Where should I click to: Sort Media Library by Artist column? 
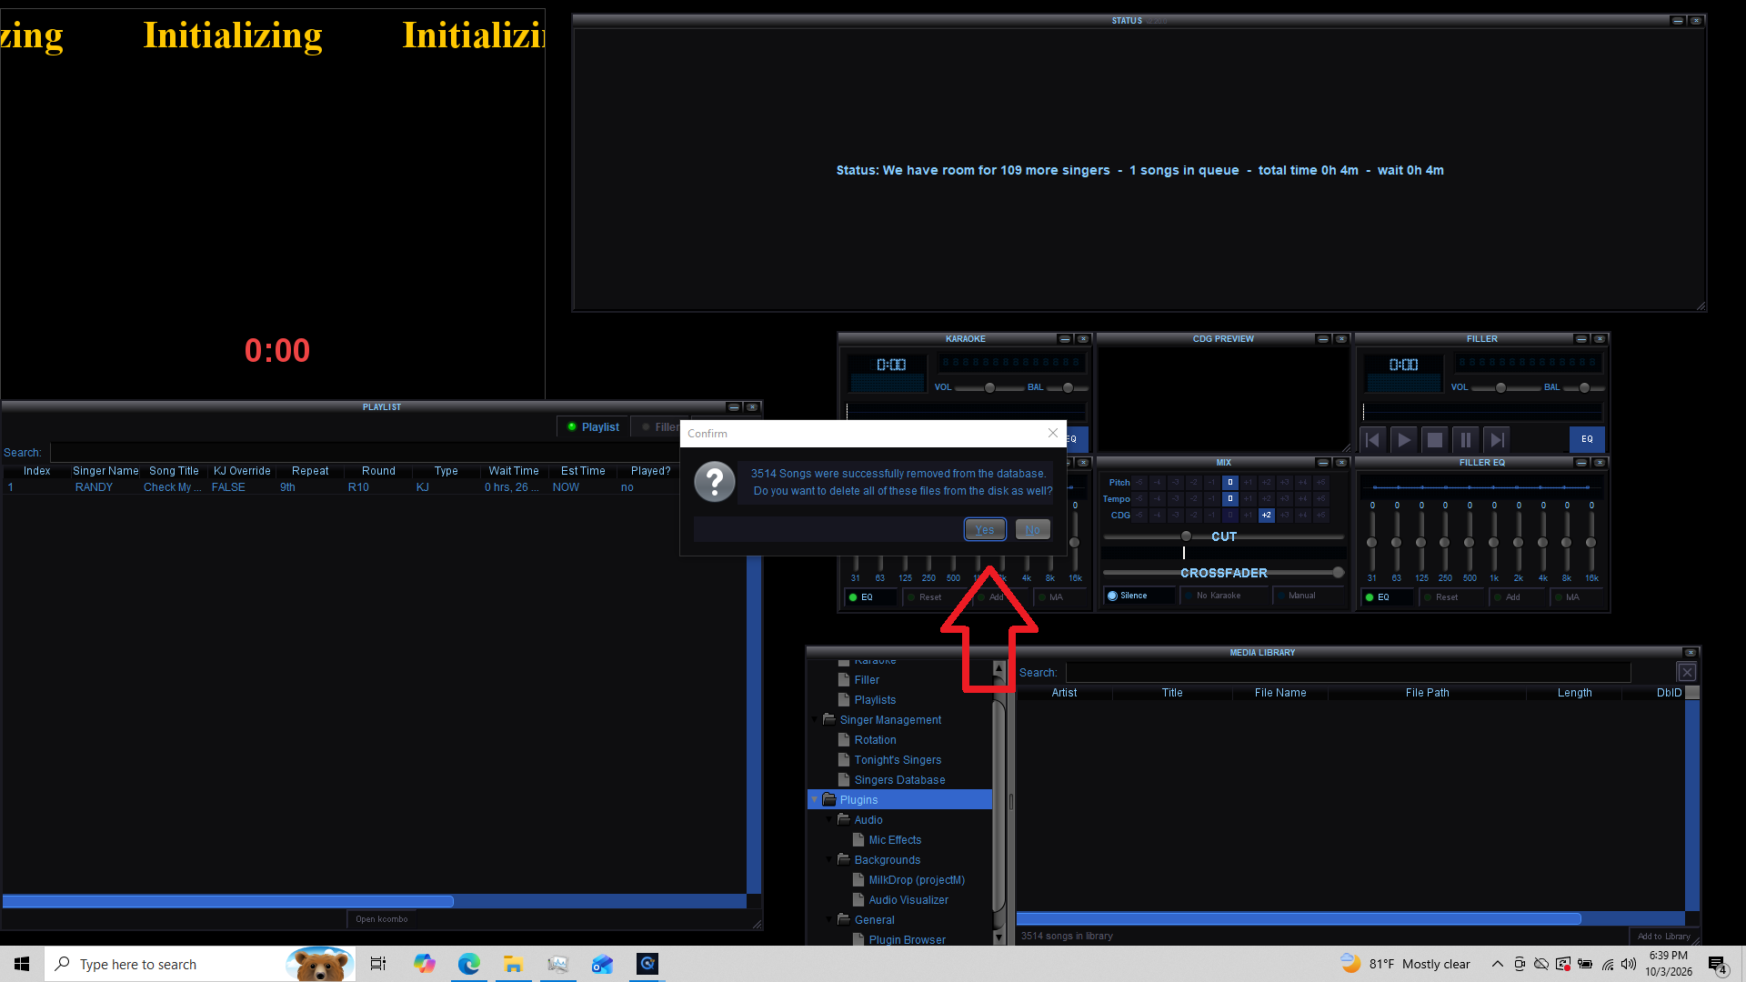1064,693
